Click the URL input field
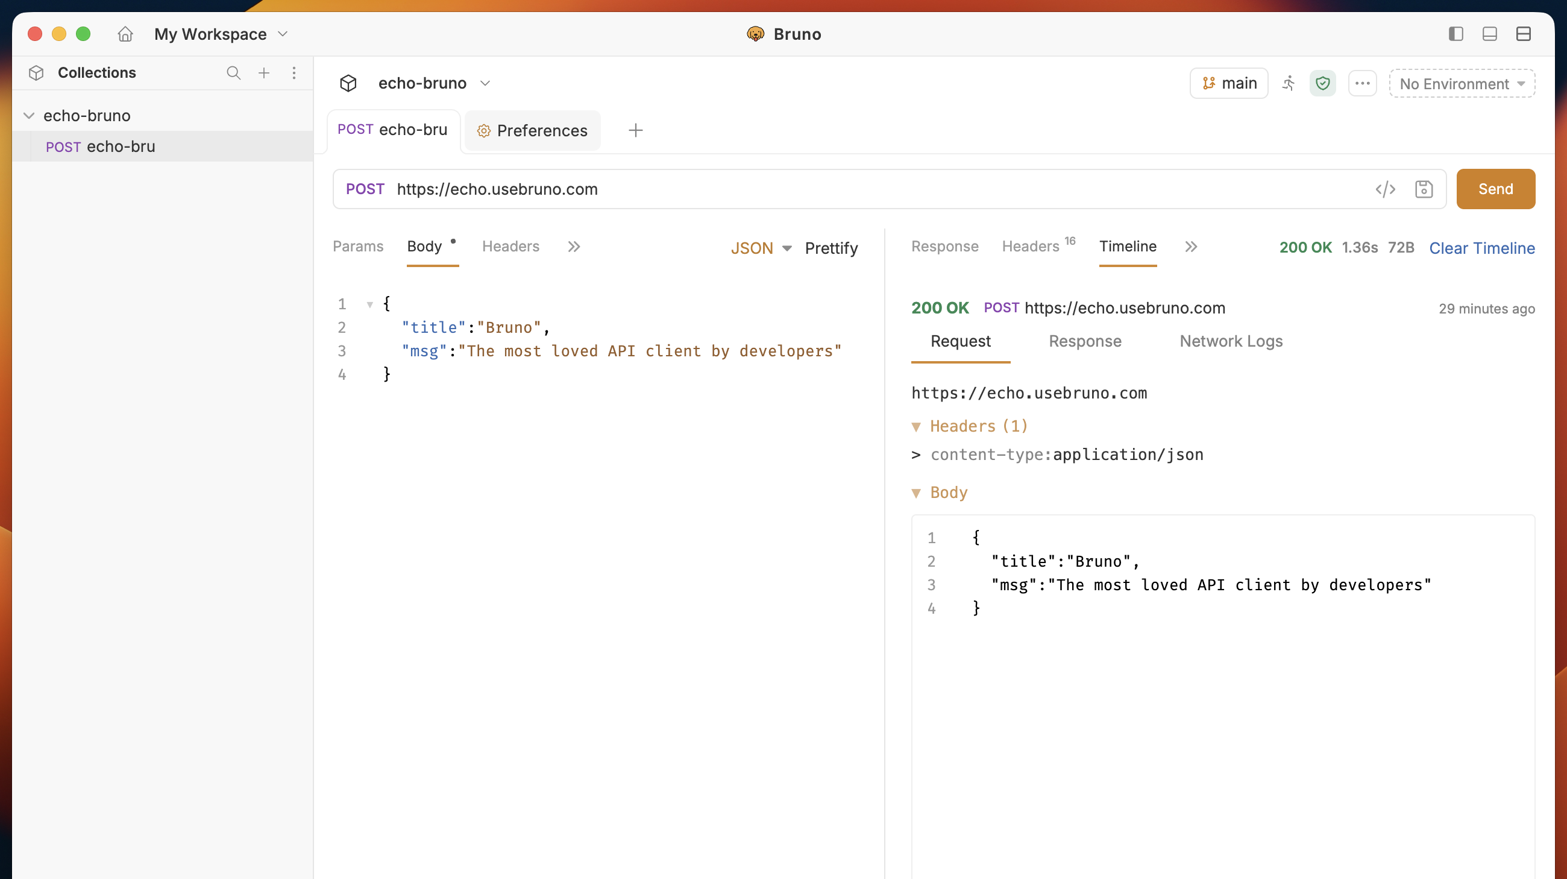1567x879 pixels. coord(881,189)
